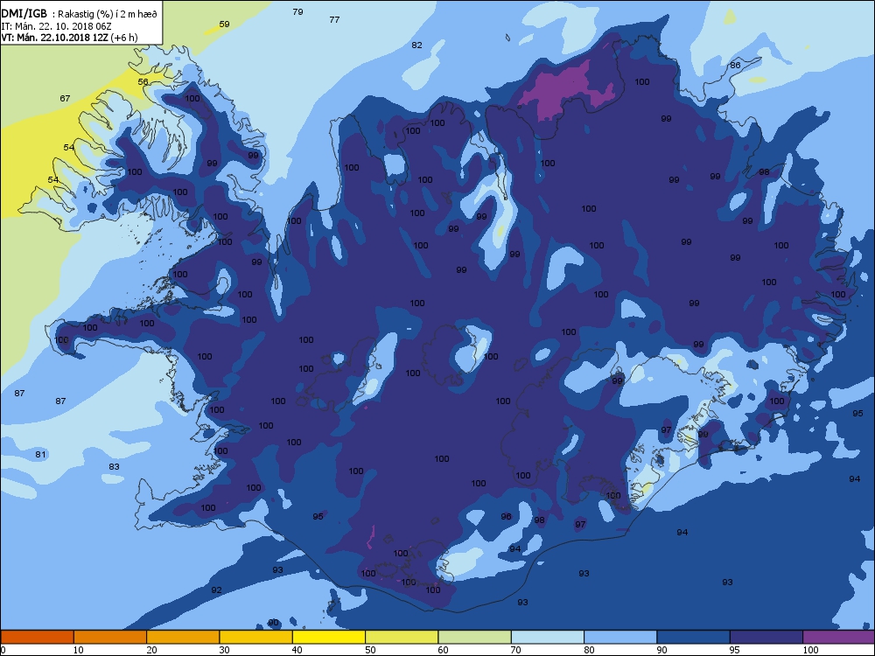The image size is (875, 656).
Task: Select the legend tick label 60
Action: click(x=443, y=650)
